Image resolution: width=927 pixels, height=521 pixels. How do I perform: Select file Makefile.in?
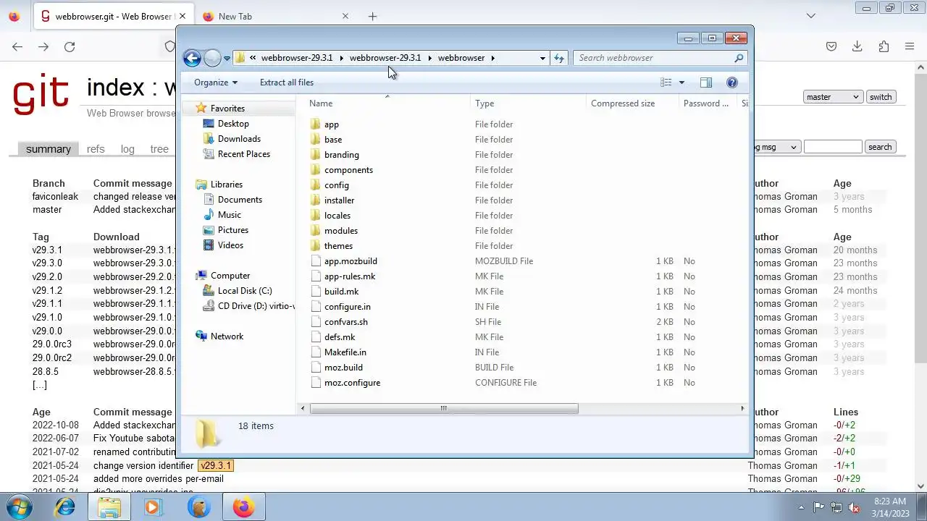(345, 352)
